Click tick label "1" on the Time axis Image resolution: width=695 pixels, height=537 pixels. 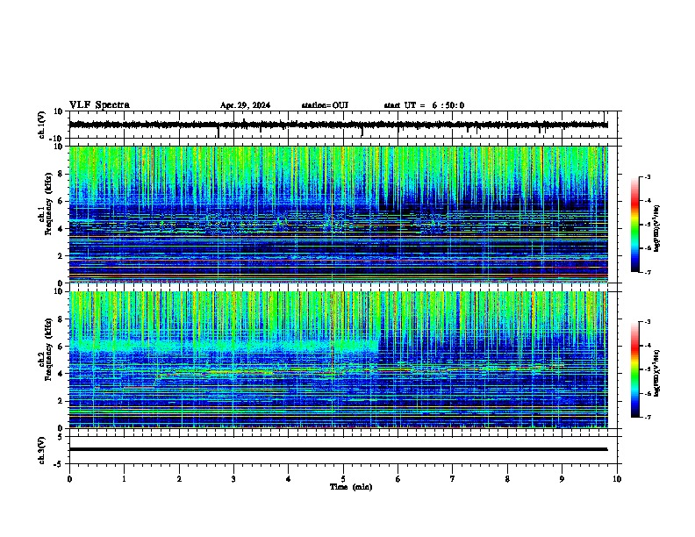click(x=124, y=479)
